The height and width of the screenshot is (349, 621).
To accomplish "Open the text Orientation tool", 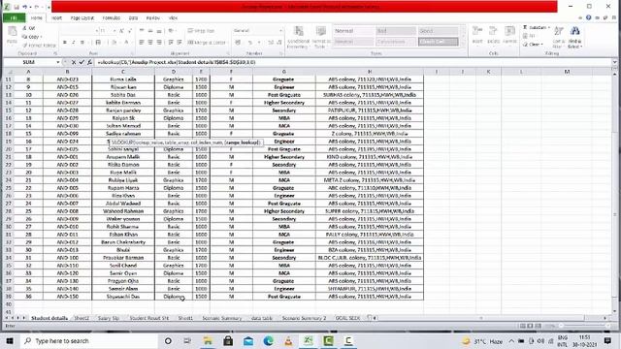I will tap(172, 31).
